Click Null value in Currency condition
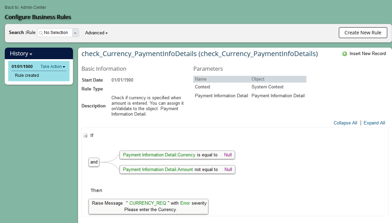Viewport: 392px width, 223px height. click(x=228, y=155)
